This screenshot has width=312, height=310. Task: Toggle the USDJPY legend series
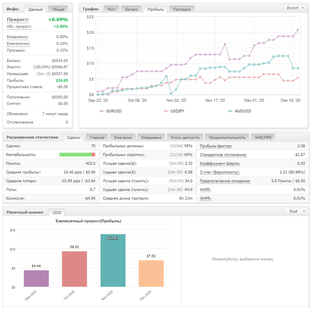tap(174, 111)
